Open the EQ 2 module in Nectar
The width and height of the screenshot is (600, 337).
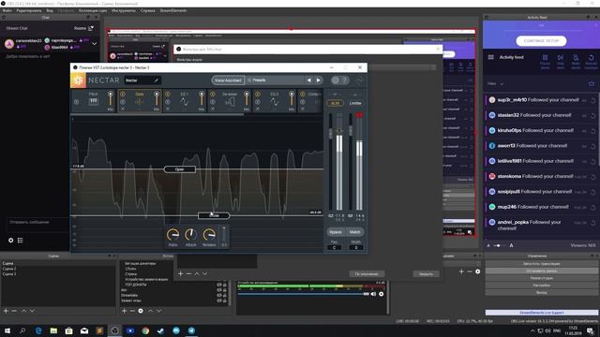point(275,101)
